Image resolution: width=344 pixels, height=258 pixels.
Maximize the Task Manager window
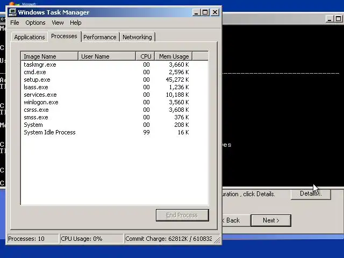(205, 12)
